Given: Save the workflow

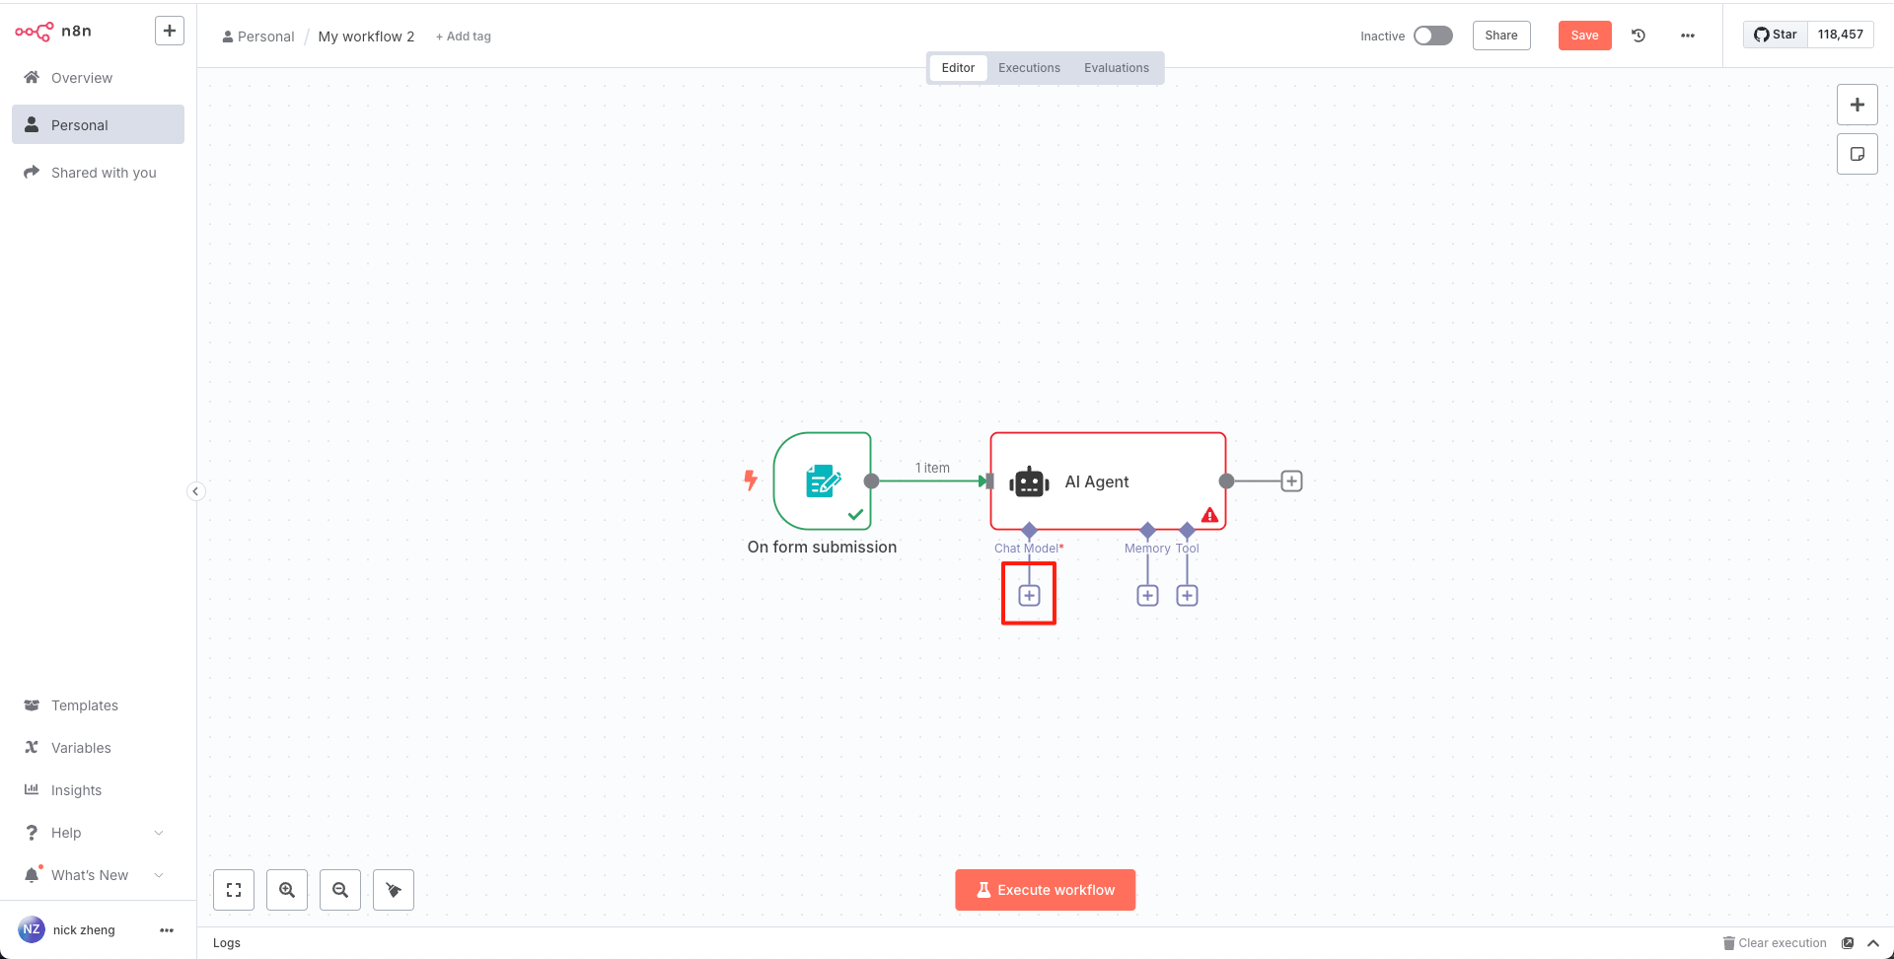Looking at the screenshot, I should (x=1584, y=36).
